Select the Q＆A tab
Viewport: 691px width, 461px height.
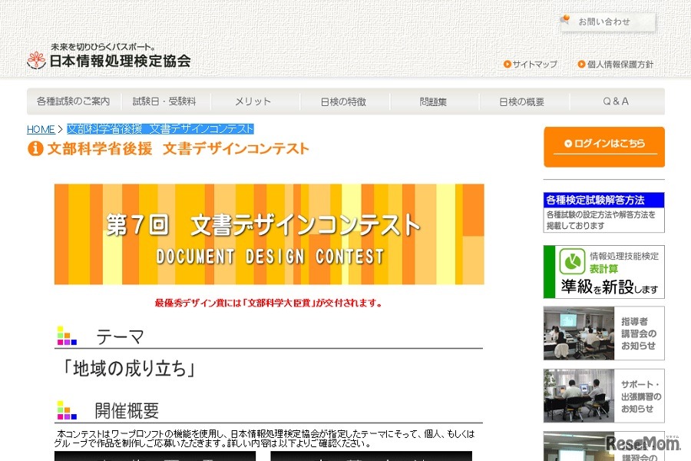[613, 101]
